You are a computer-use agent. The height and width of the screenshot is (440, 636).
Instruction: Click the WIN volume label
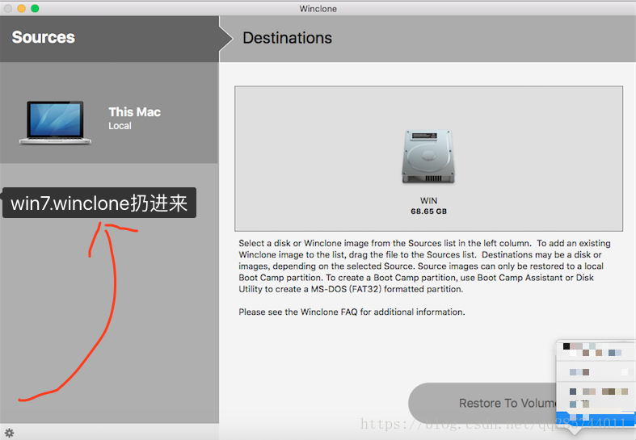click(x=428, y=200)
